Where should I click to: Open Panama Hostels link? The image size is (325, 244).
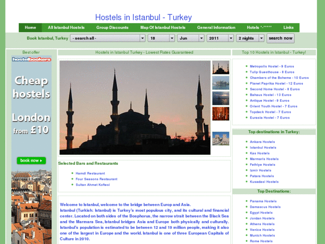(x=263, y=201)
